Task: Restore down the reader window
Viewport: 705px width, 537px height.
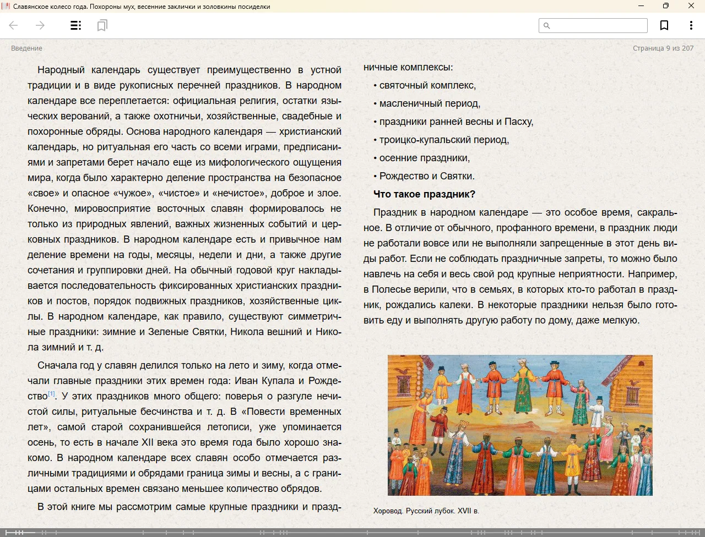Action: coord(666,6)
